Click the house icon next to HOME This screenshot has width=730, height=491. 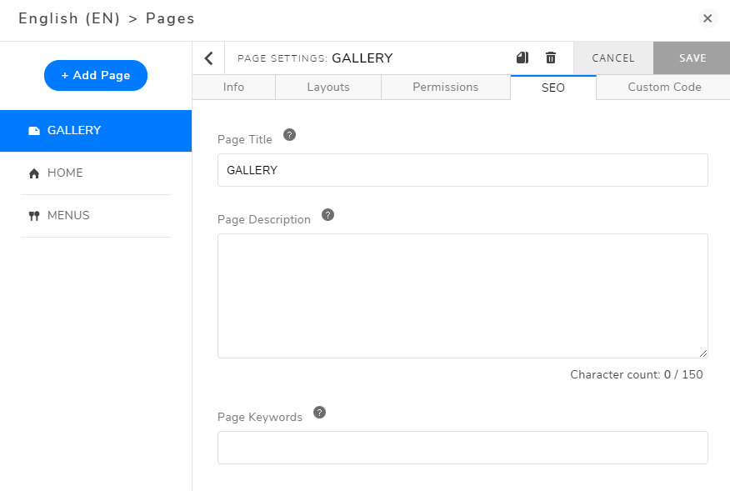click(34, 173)
